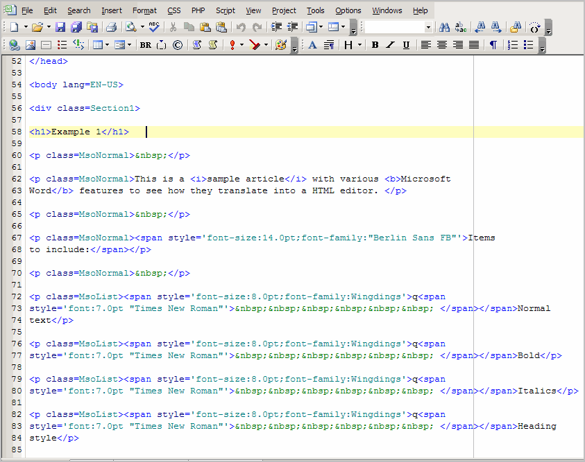Click the blue bulleted list icon
Screen dimensions: 585x462
(x=528, y=45)
